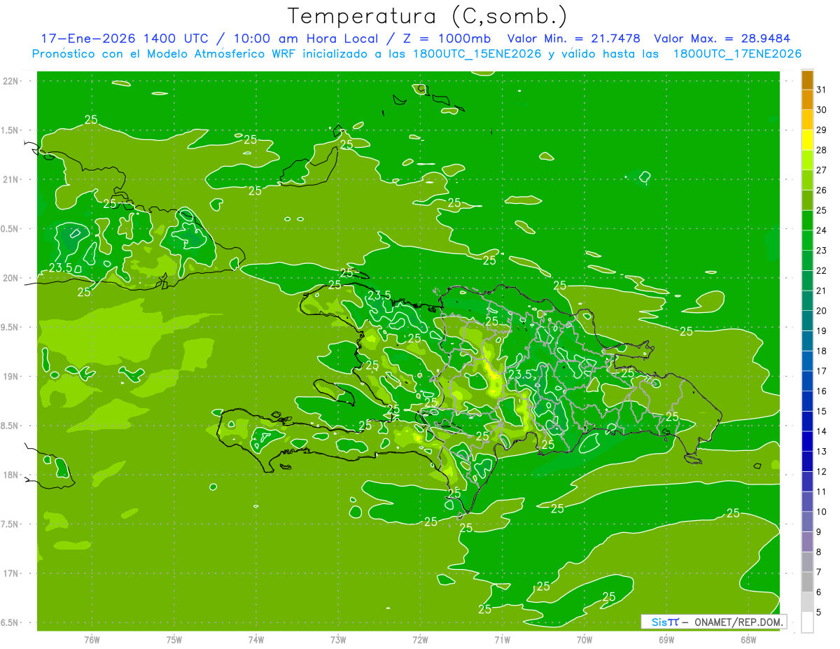840x649 pixels.
Task: Click the "17N" latitude axis label
Action: point(11,573)
